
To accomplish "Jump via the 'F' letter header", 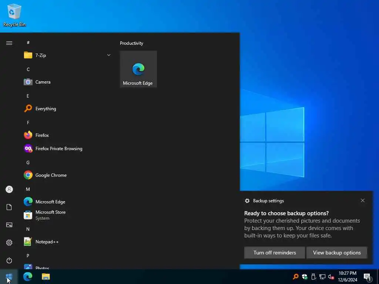I will pyautogui.click(x=28, y=122).
